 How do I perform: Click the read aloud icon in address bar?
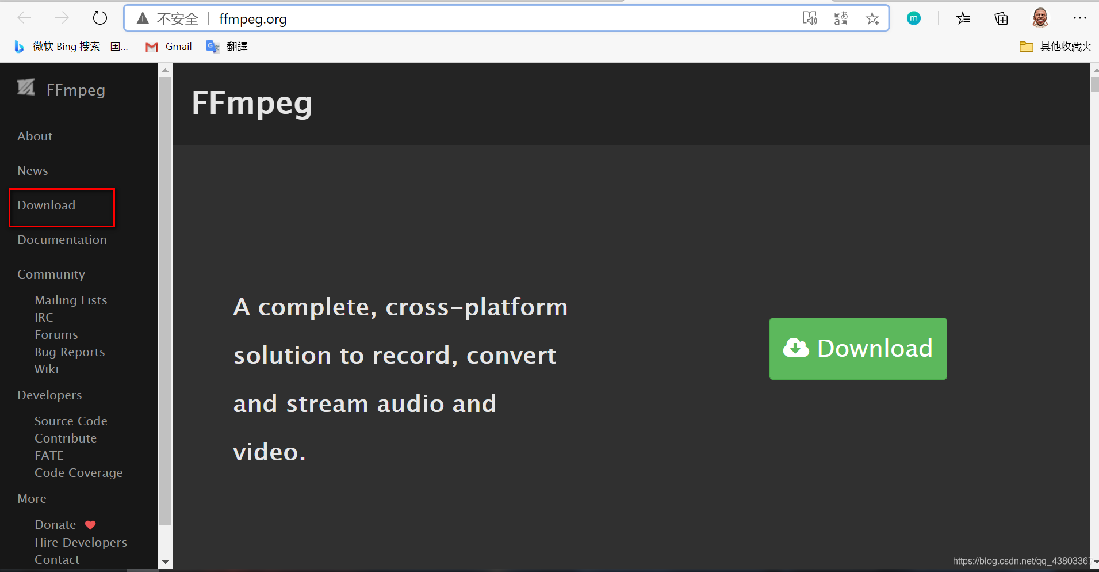810,18
